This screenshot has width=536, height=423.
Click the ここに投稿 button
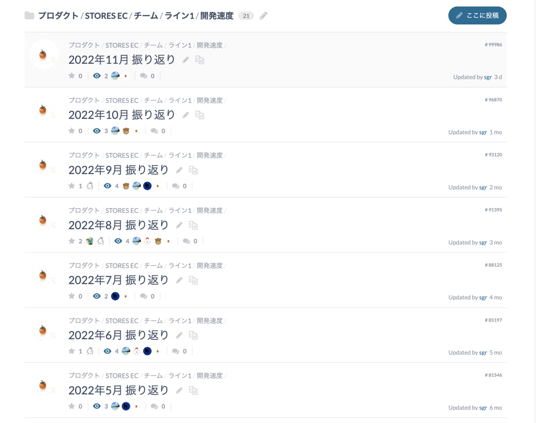(477, 16)
